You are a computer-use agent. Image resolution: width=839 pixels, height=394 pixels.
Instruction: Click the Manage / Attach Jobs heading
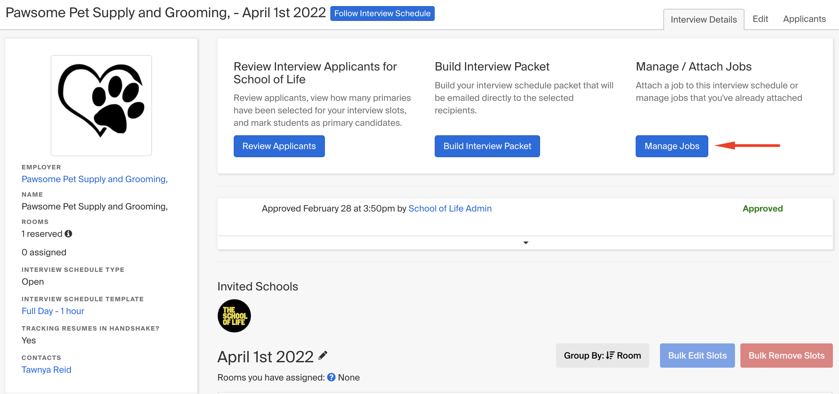[x=694, y=66]
